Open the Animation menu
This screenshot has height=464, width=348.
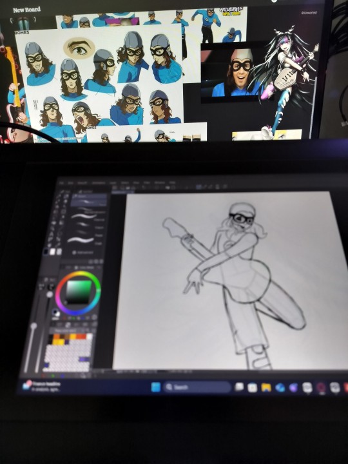[98, 183]
